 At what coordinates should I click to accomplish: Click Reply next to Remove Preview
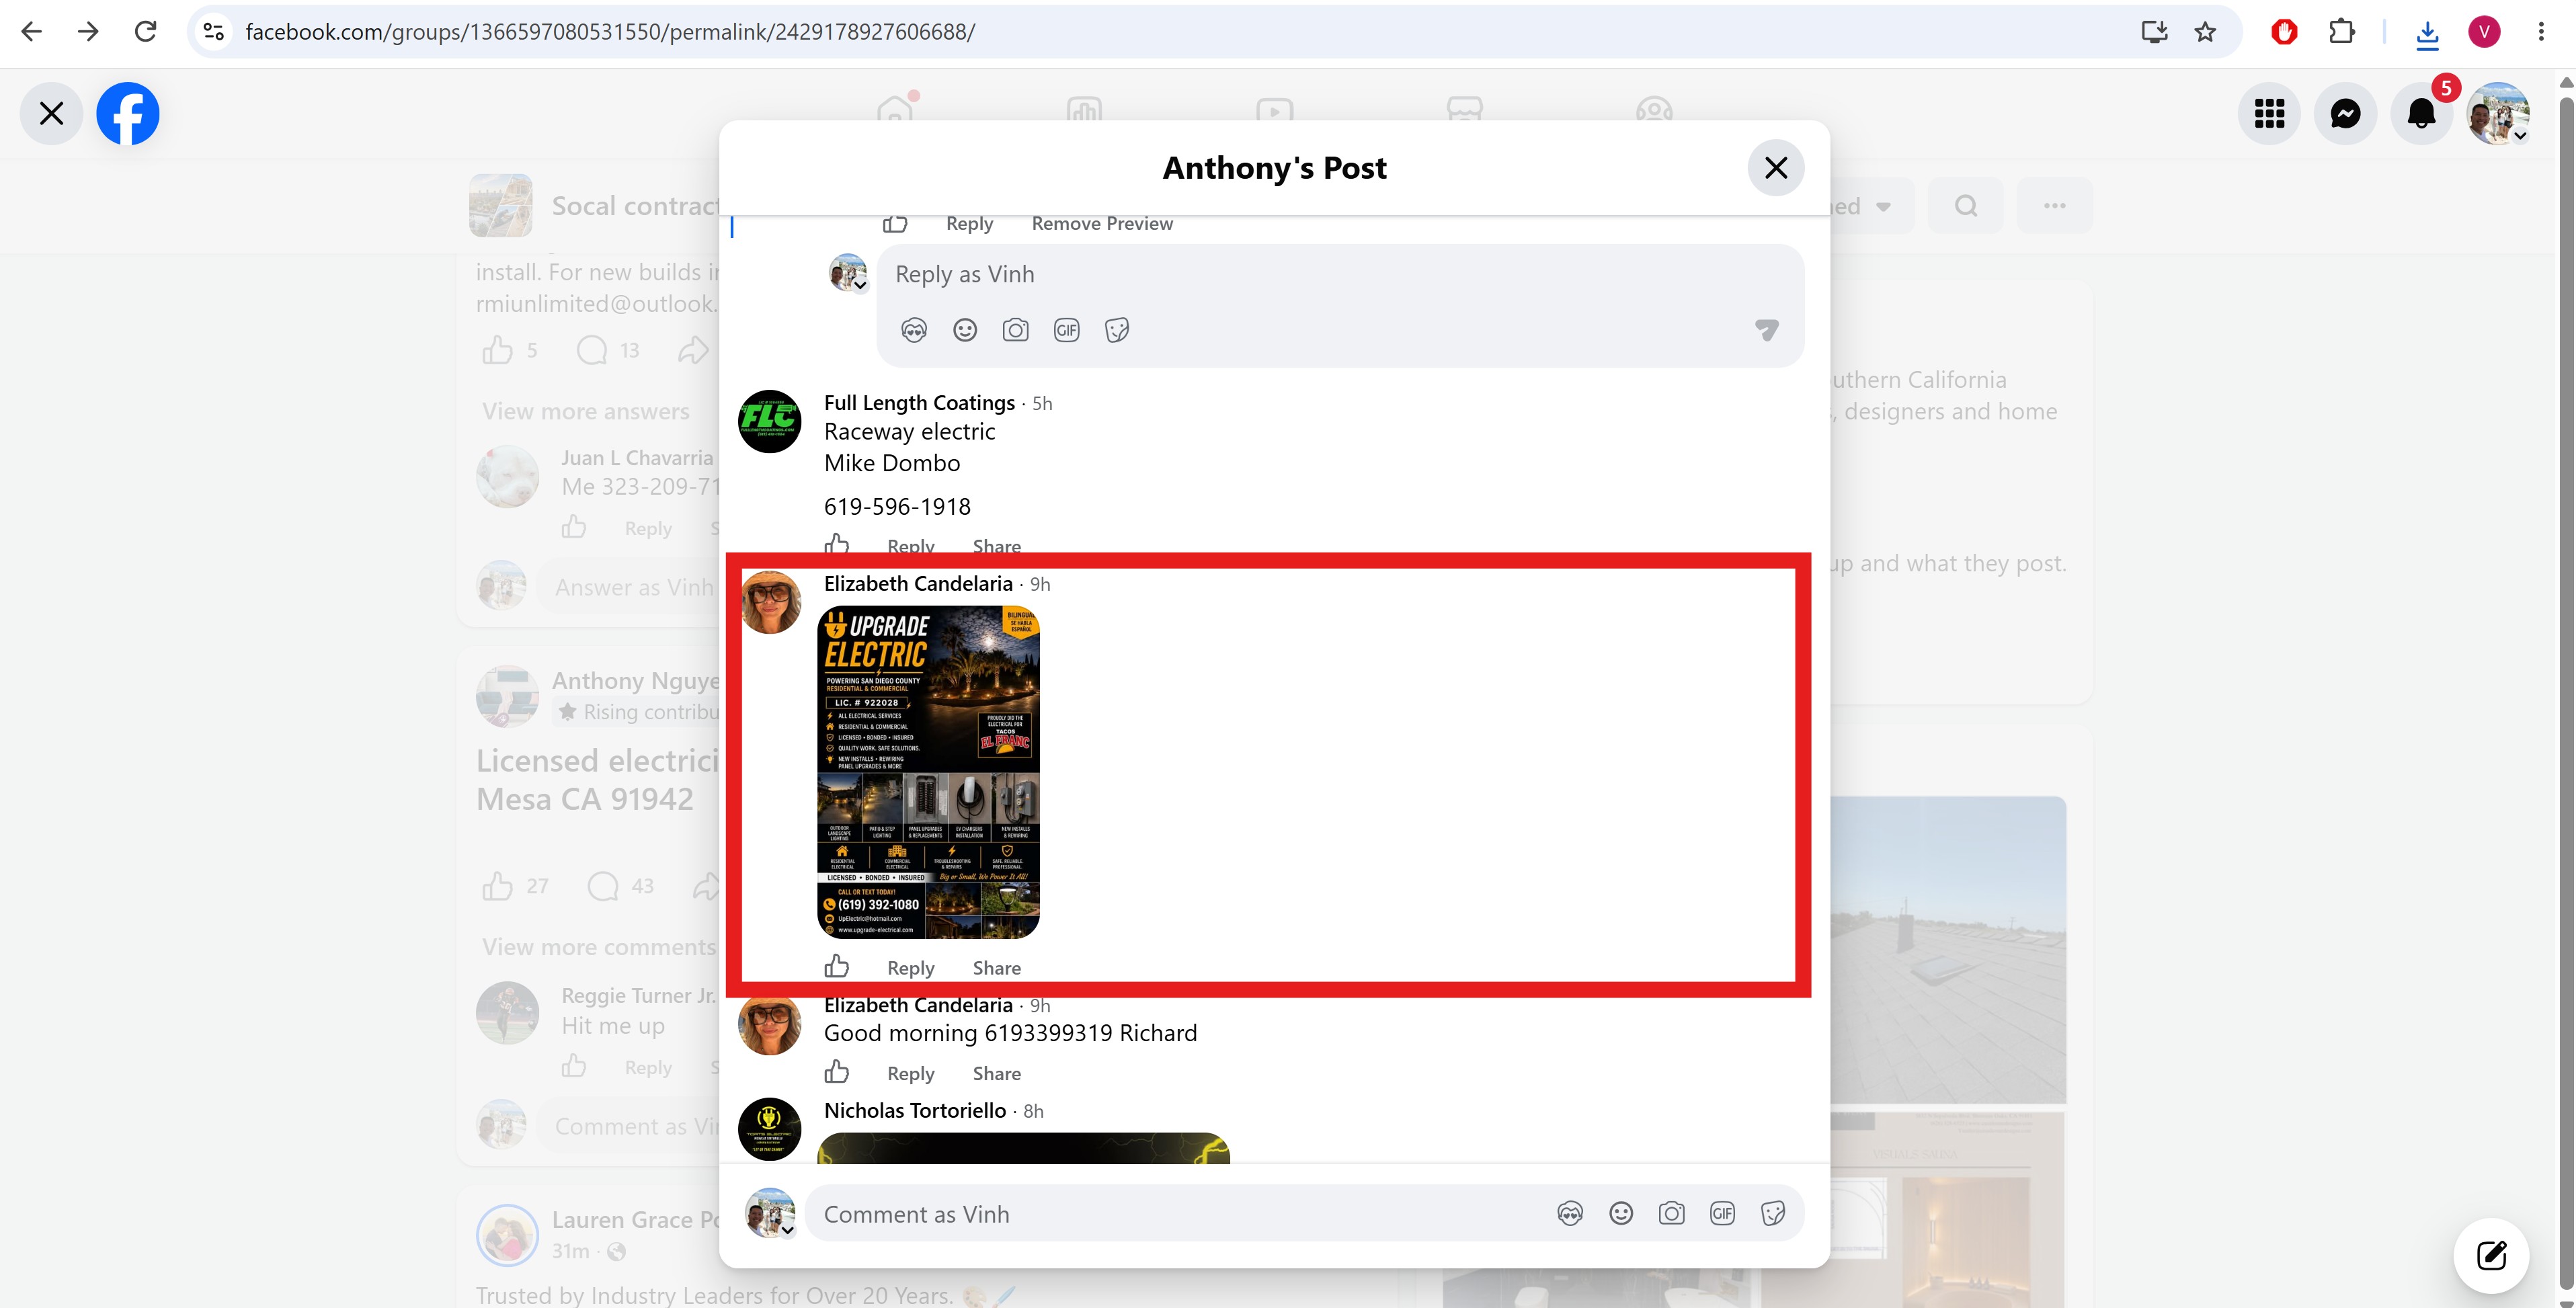(969, 224)
